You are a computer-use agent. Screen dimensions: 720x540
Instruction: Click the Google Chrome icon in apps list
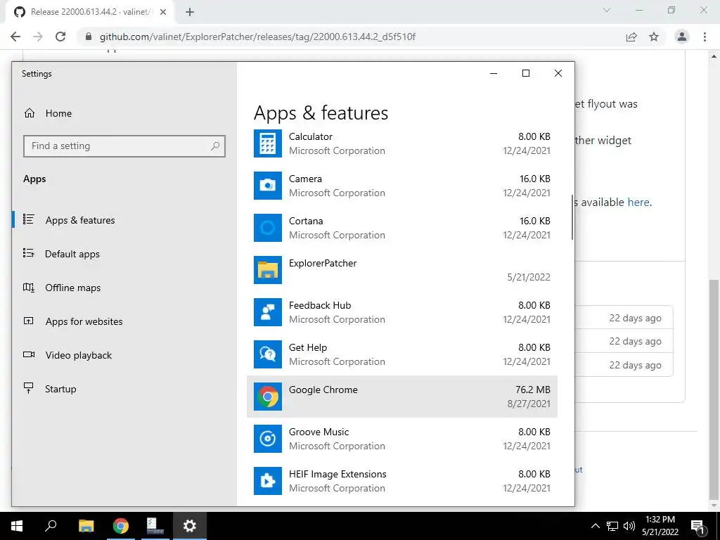268,397
